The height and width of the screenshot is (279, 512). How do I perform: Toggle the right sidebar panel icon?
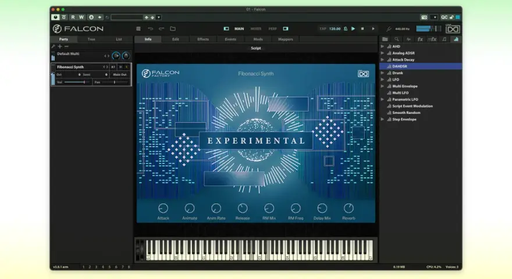286,28
